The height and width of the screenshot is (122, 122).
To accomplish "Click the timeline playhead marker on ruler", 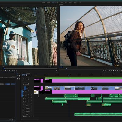I will [69, 75].
